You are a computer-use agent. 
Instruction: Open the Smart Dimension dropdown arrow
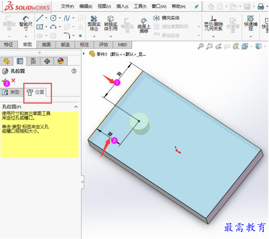pyautogui.click(x=26, y=36)
